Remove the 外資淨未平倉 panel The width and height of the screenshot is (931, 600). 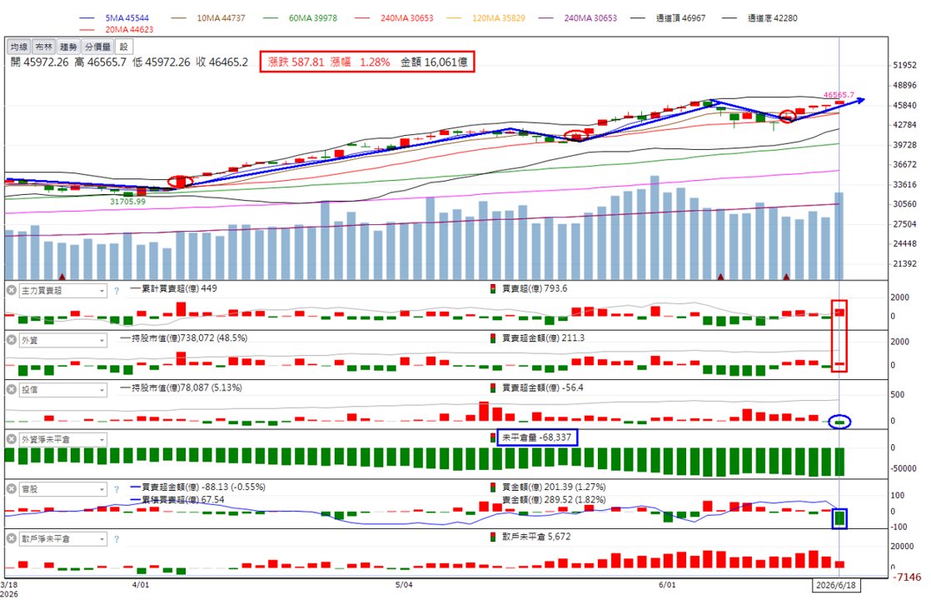tap(12, 440)
